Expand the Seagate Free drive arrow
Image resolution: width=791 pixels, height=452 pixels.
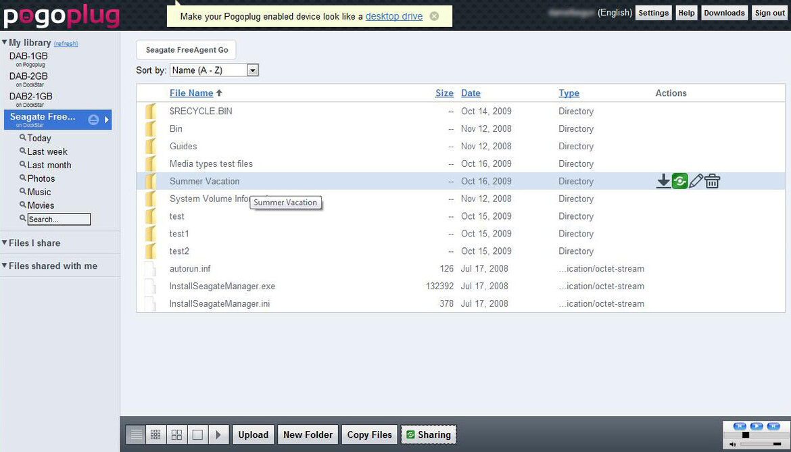coord(106,120)
